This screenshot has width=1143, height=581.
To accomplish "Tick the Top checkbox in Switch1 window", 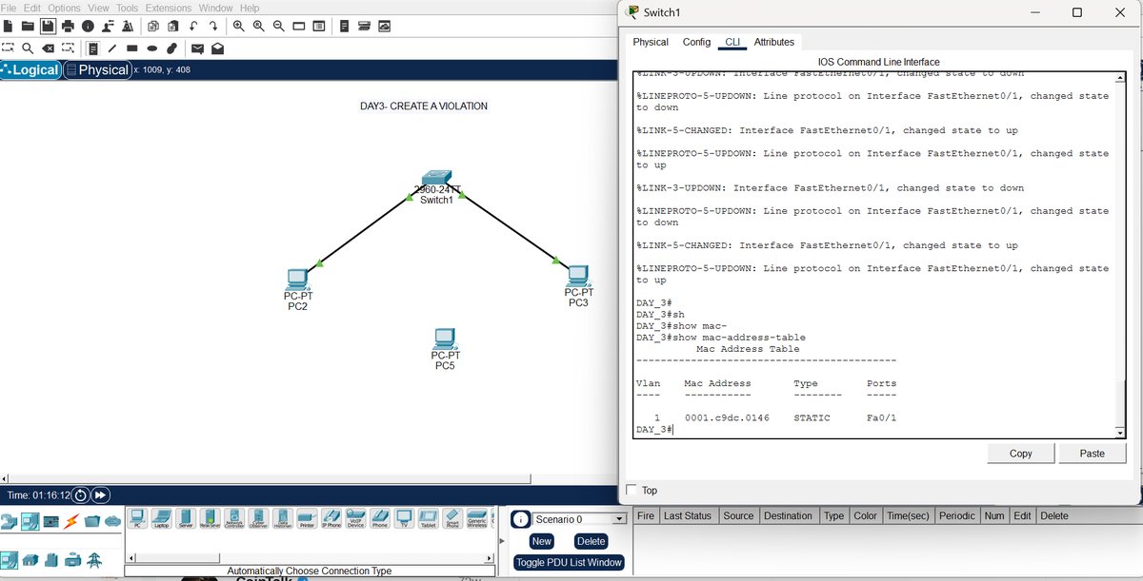I will pos(631,490).
